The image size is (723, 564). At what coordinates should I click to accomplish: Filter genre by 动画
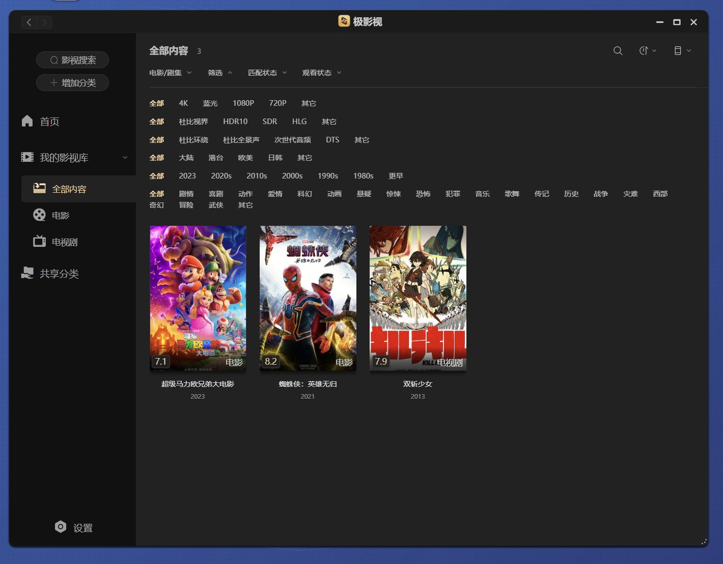pos(335,194)
